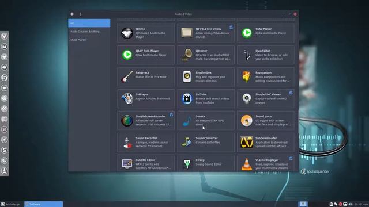Open the clipboard icon in system tray

click(x=331, y=204)
